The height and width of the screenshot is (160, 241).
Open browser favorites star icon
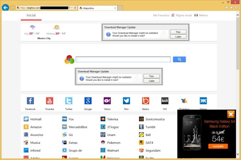coord(231,7)
